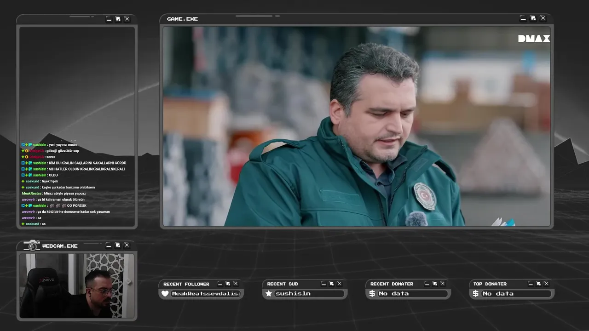Minimize the Recent Donater panel

[427, 284]
